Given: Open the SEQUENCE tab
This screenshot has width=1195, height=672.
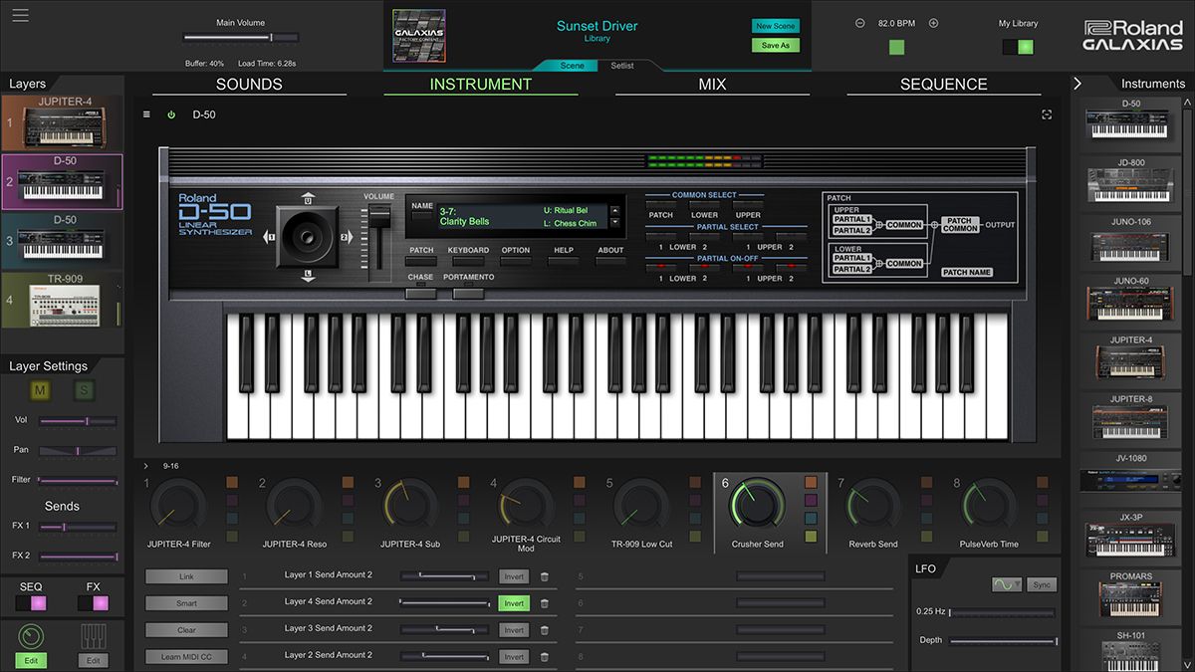Looking at the screenshot, I should click(x=944, y=85).
